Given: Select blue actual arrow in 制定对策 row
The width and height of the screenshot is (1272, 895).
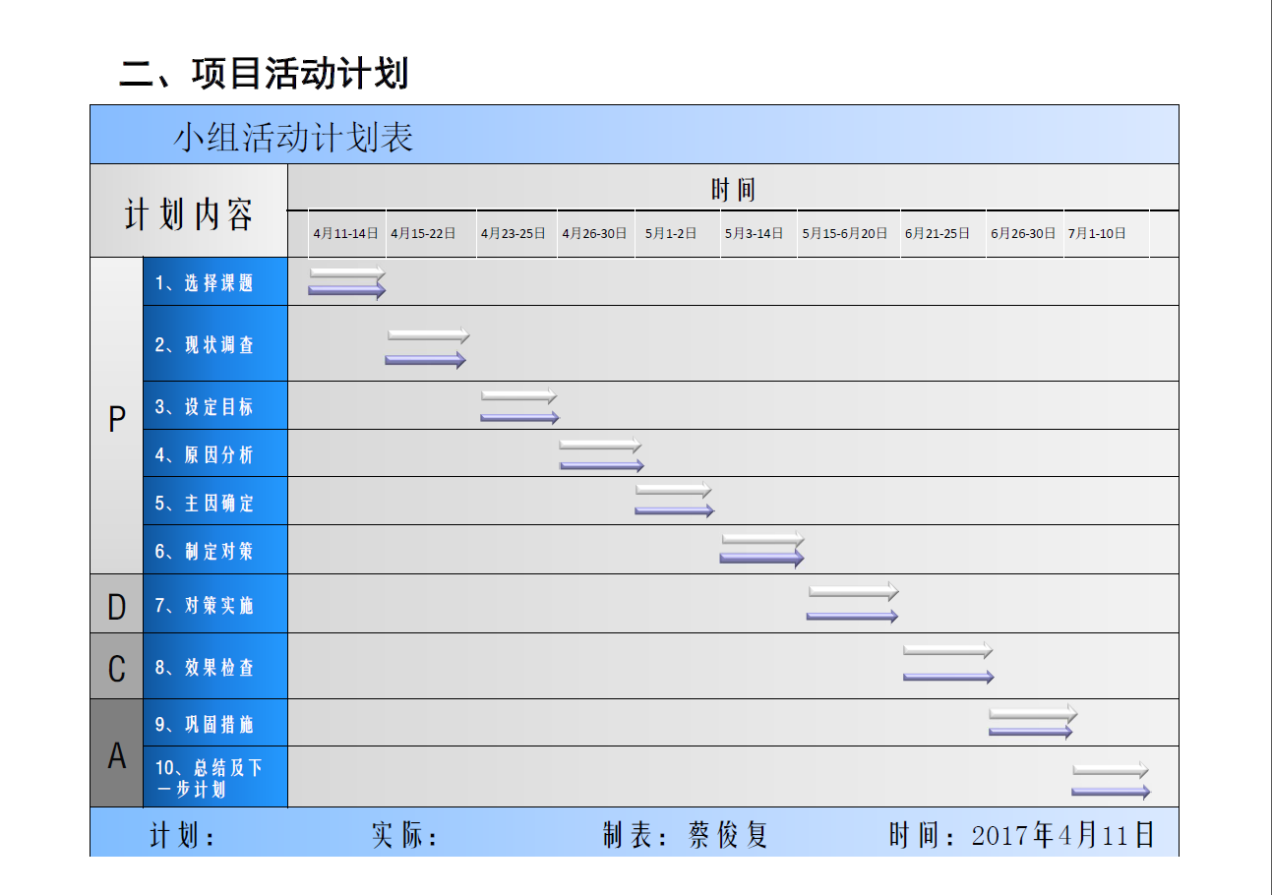Looking at the screenshot, I should (762, 558).
